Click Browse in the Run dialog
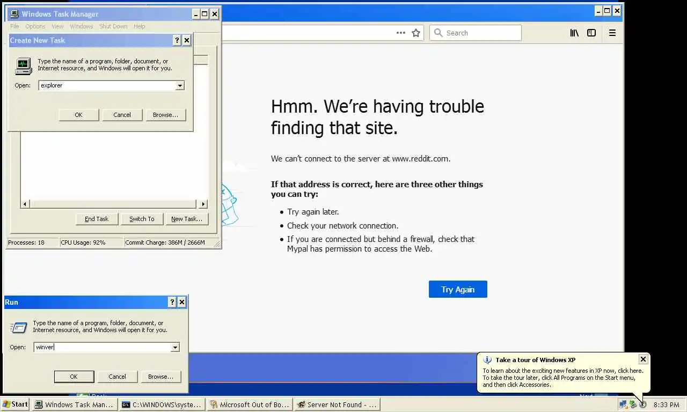Screen dimensions: 687x412 [x=161, y=377]
